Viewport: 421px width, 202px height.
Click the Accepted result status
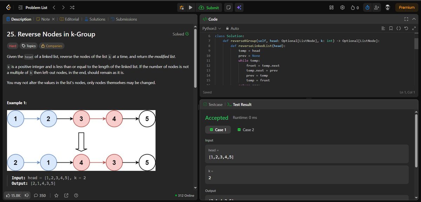tap(216, 118)
